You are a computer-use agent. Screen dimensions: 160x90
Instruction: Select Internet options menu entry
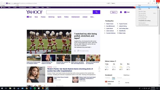(147, 23)
